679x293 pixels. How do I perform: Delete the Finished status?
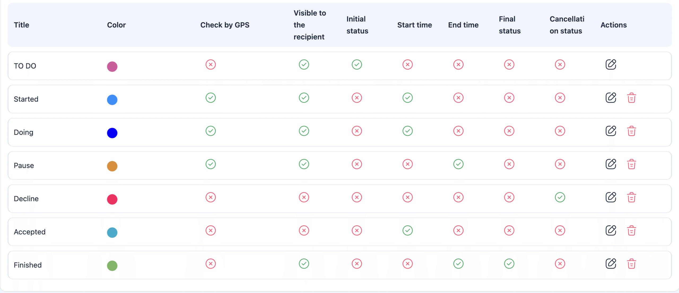[x=631, y=264]
